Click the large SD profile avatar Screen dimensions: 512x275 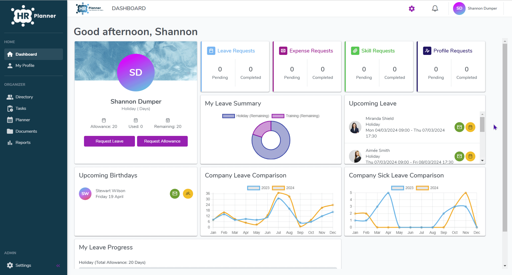pos(136,72)
